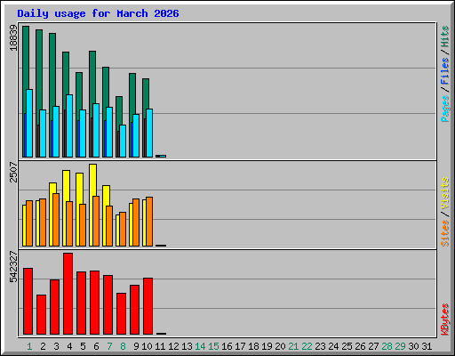Click day 4 on the date axis
455x356 pixels.
pyautogui.click(x=69, y=346)
